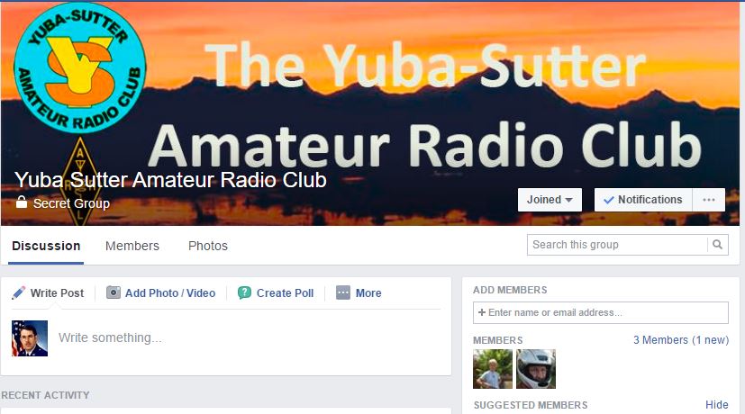Click the Write Post pencil icon

(x=19, y=292)
